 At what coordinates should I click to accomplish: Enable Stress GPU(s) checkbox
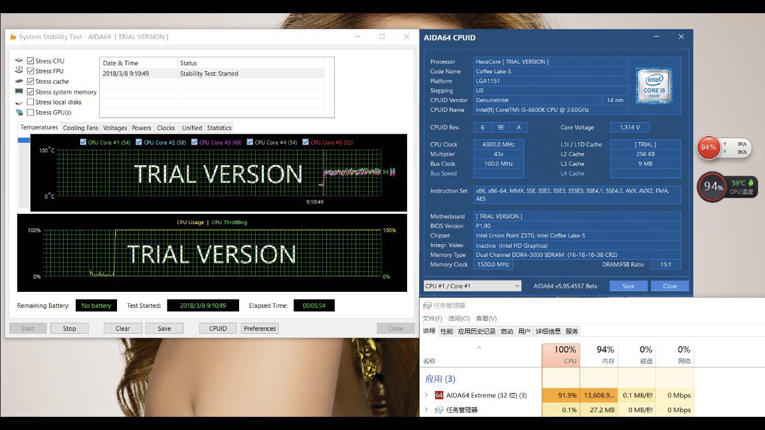(x=30, y=112)
